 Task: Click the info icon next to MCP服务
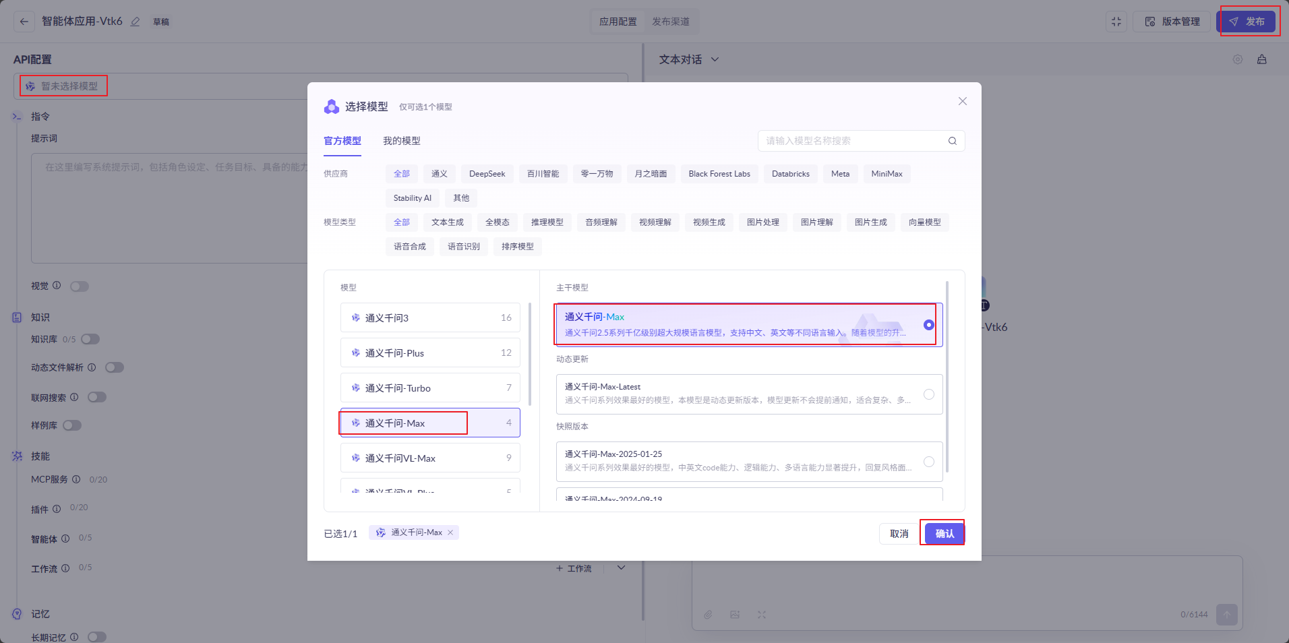[76, 479]
